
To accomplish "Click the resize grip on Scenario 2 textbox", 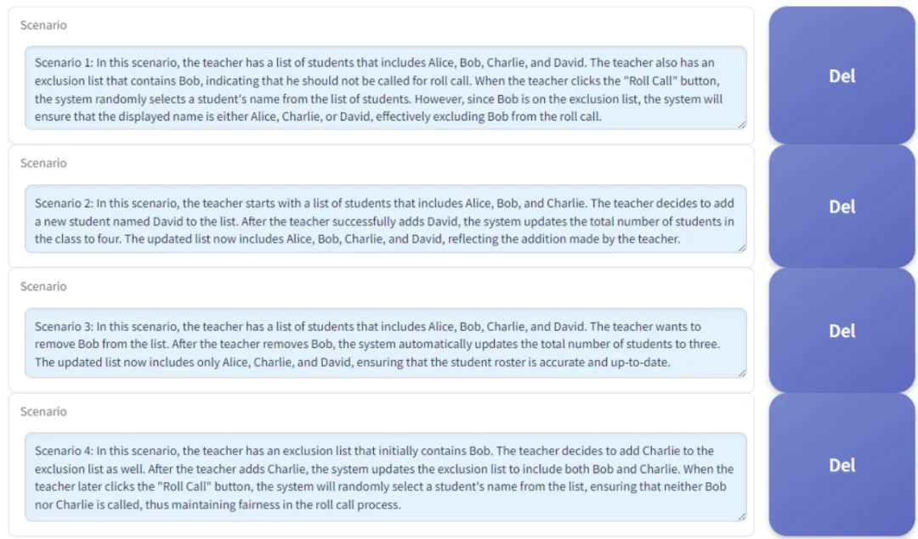I will [742, 248].
